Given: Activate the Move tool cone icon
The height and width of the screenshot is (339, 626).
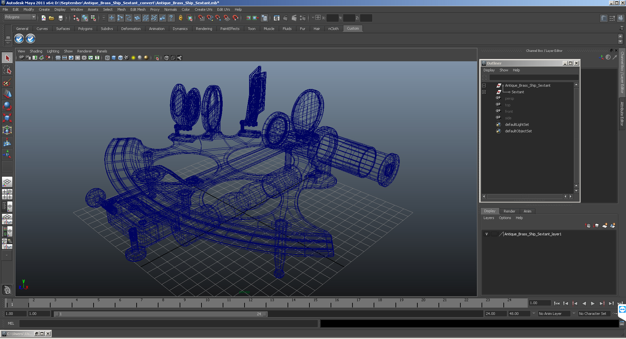Looking at the screenshot, I should (x=7, y=94).
